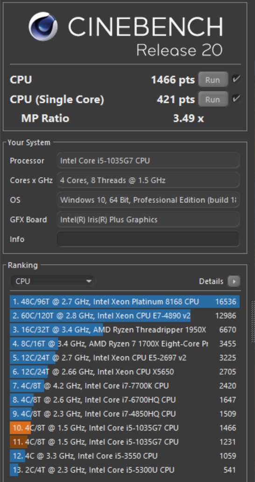The width and height of the screenshot is (255, 482).
Task: Select ranking row Core i7-7700K
Action: tap(125, 386)
